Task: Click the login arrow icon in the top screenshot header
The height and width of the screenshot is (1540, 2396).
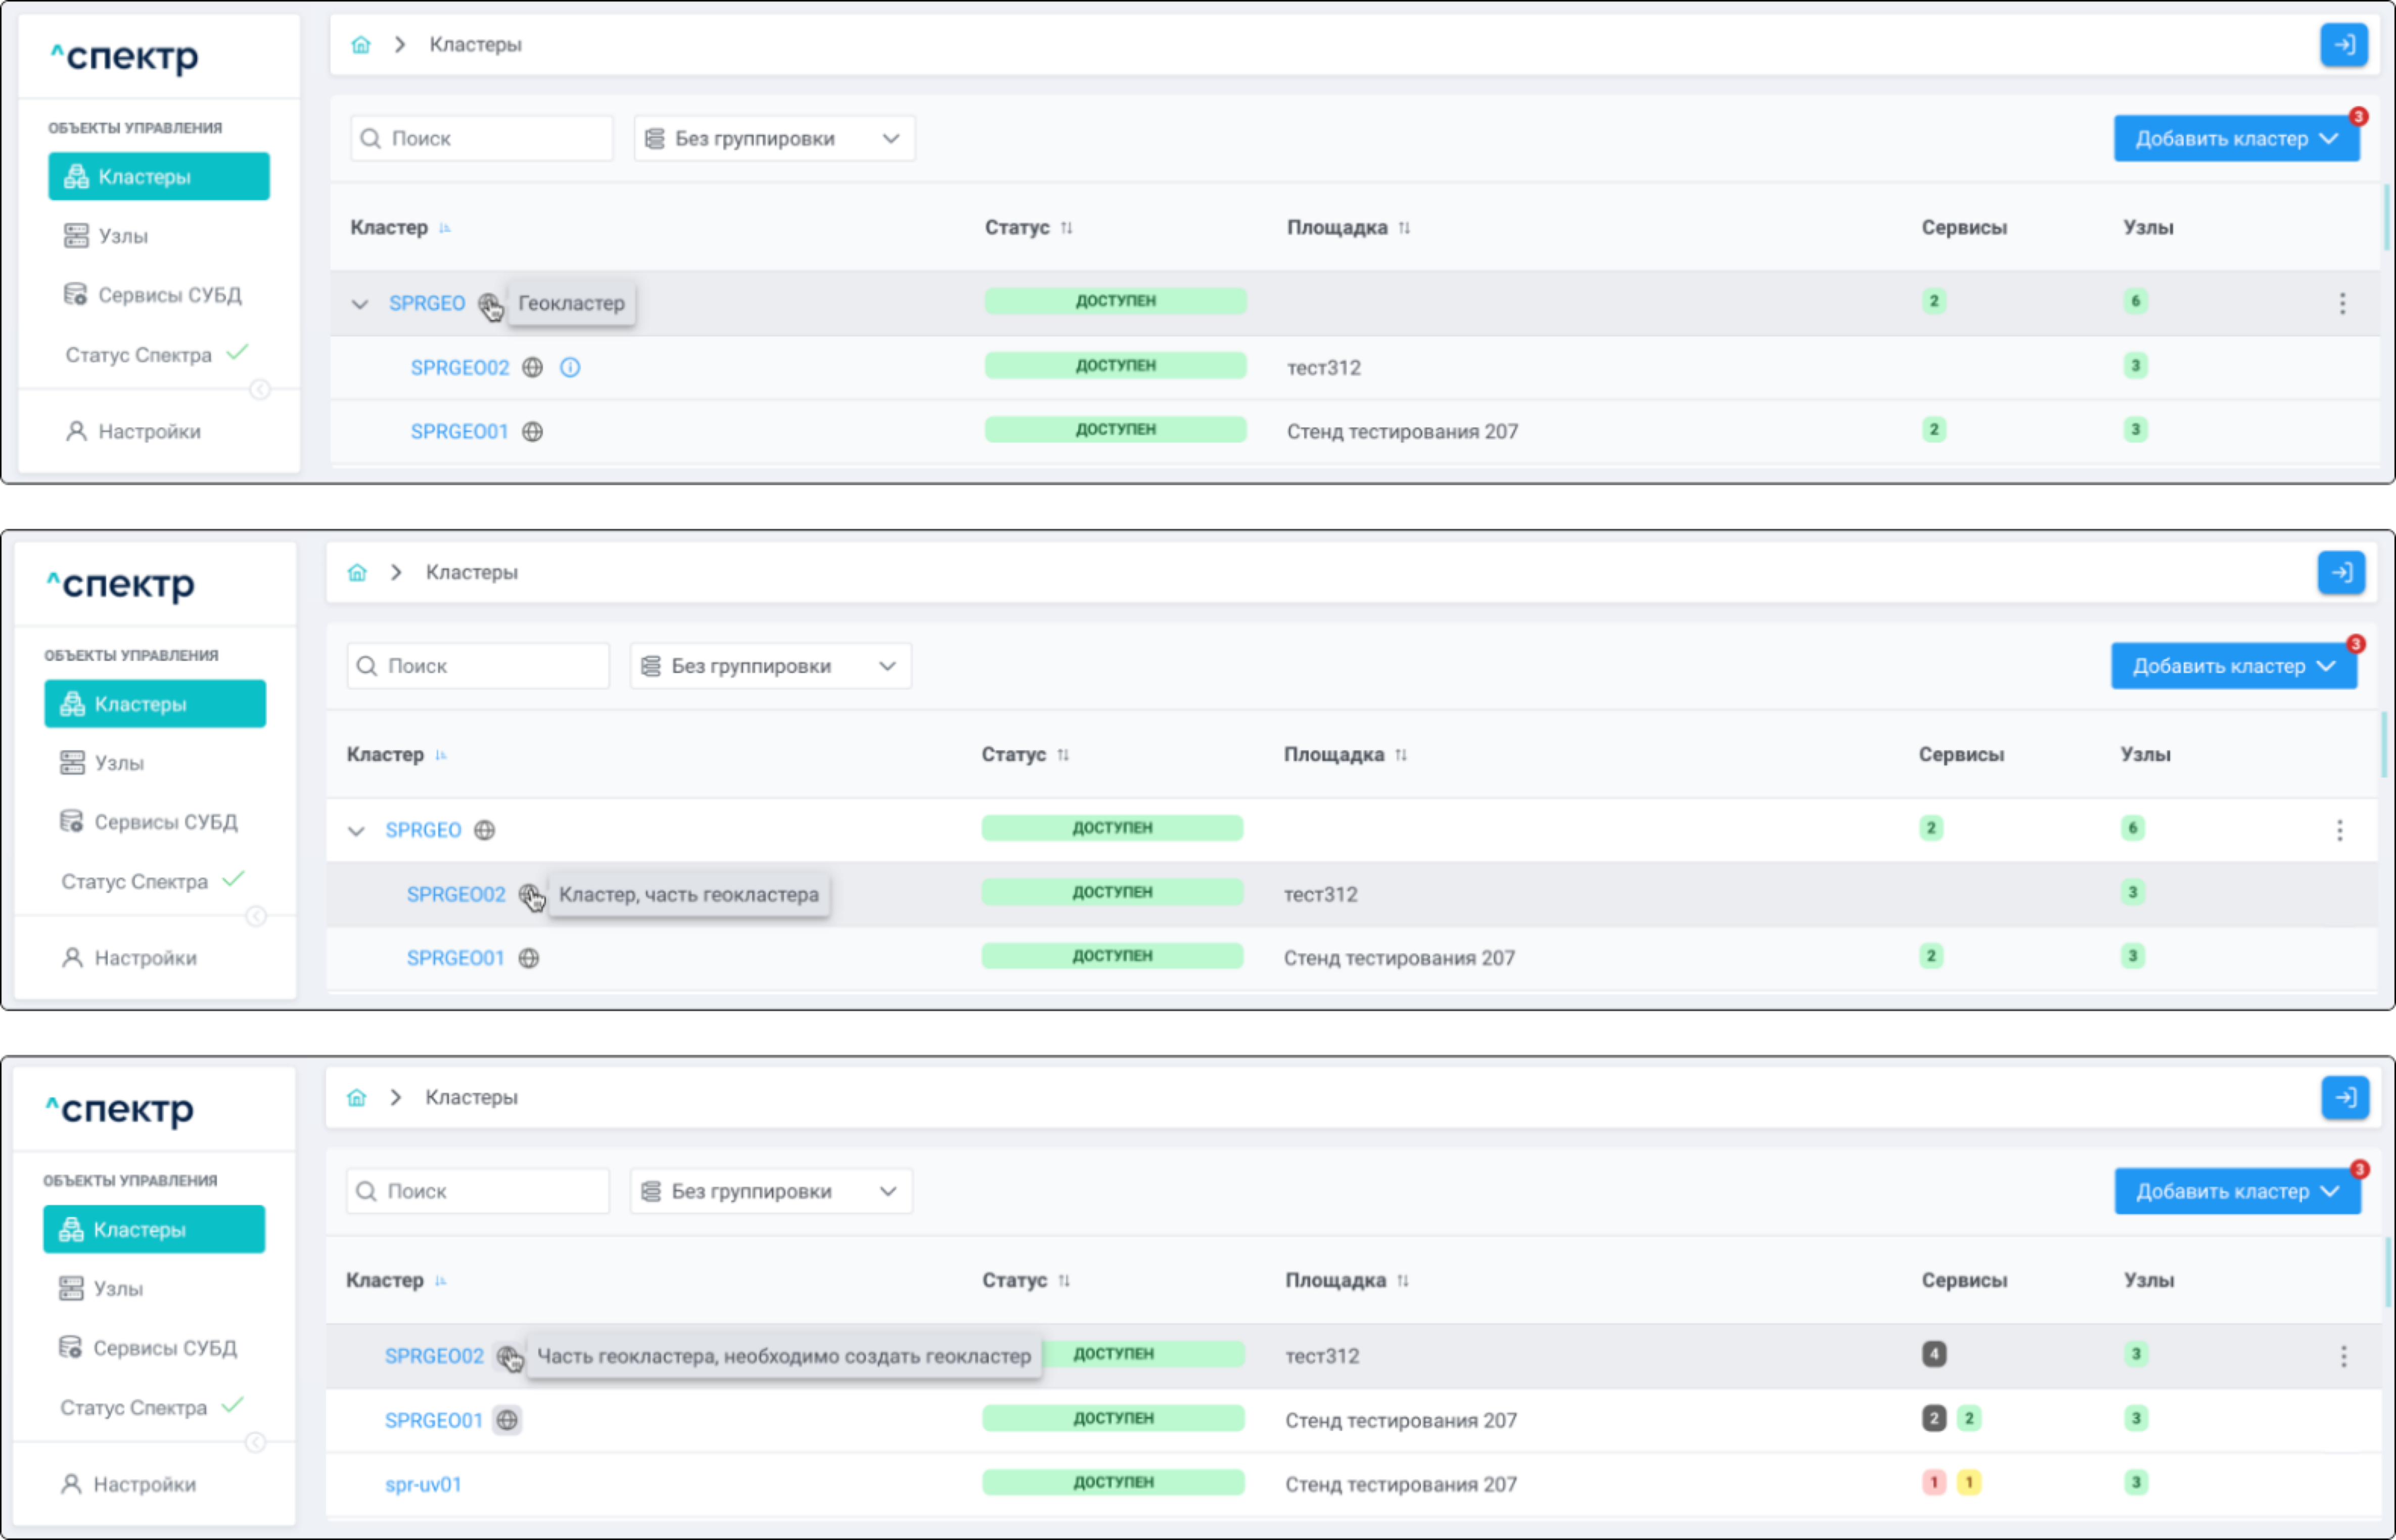Action: [2343, 45]
